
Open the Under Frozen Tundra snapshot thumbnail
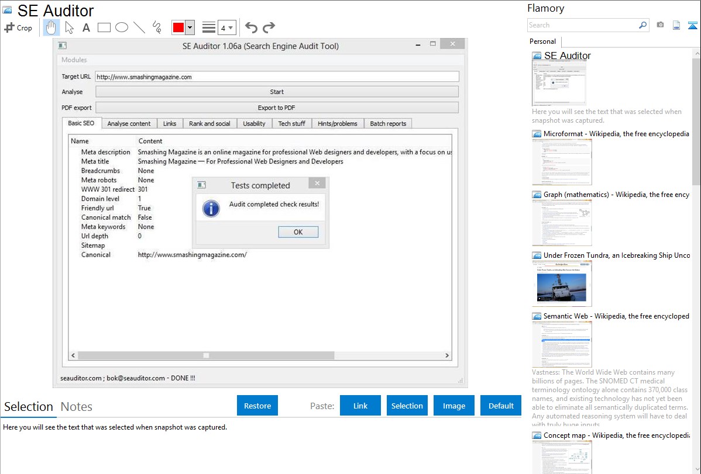[562, 283]
